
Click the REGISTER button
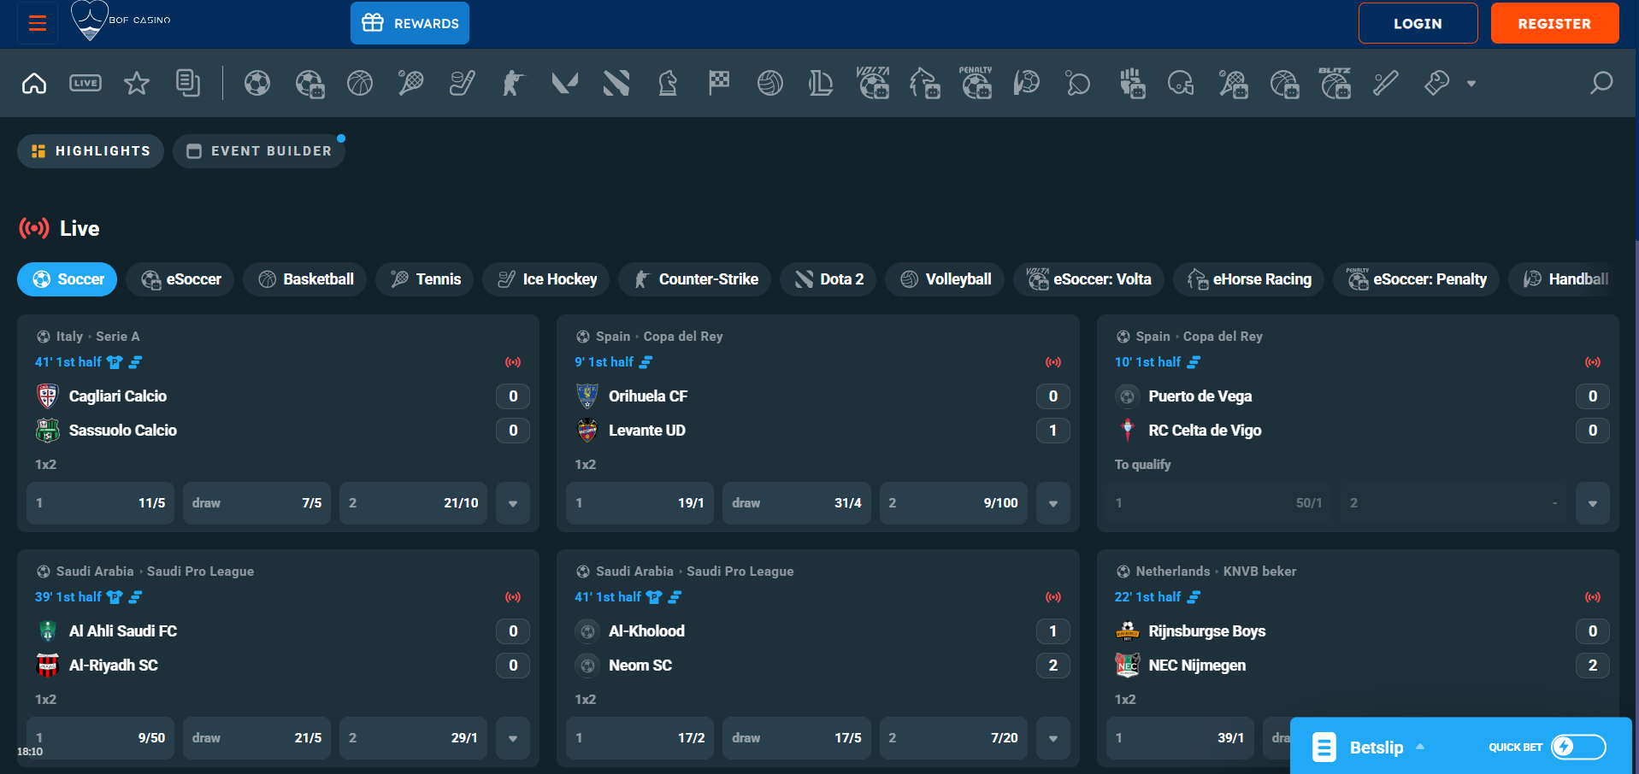tap(1554, 23)
